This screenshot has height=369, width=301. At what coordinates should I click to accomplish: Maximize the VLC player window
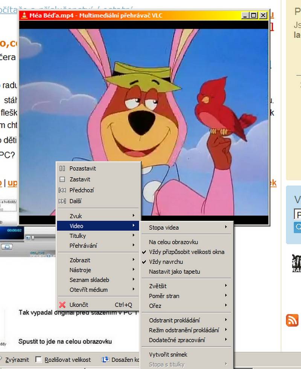[254, 15]
